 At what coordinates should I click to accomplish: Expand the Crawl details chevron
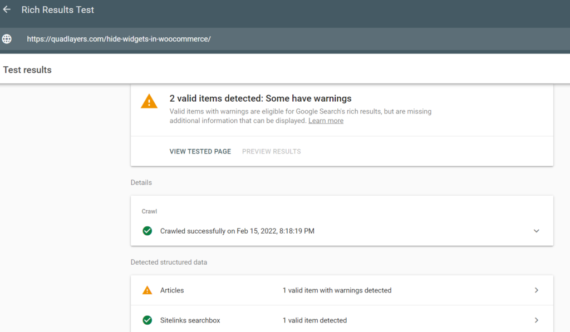coord(536,231)
